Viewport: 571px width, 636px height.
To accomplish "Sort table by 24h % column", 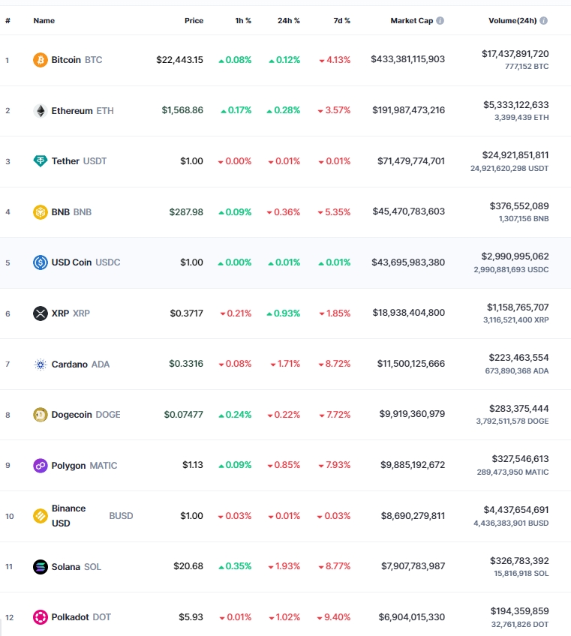I will [x=289, y=21].
